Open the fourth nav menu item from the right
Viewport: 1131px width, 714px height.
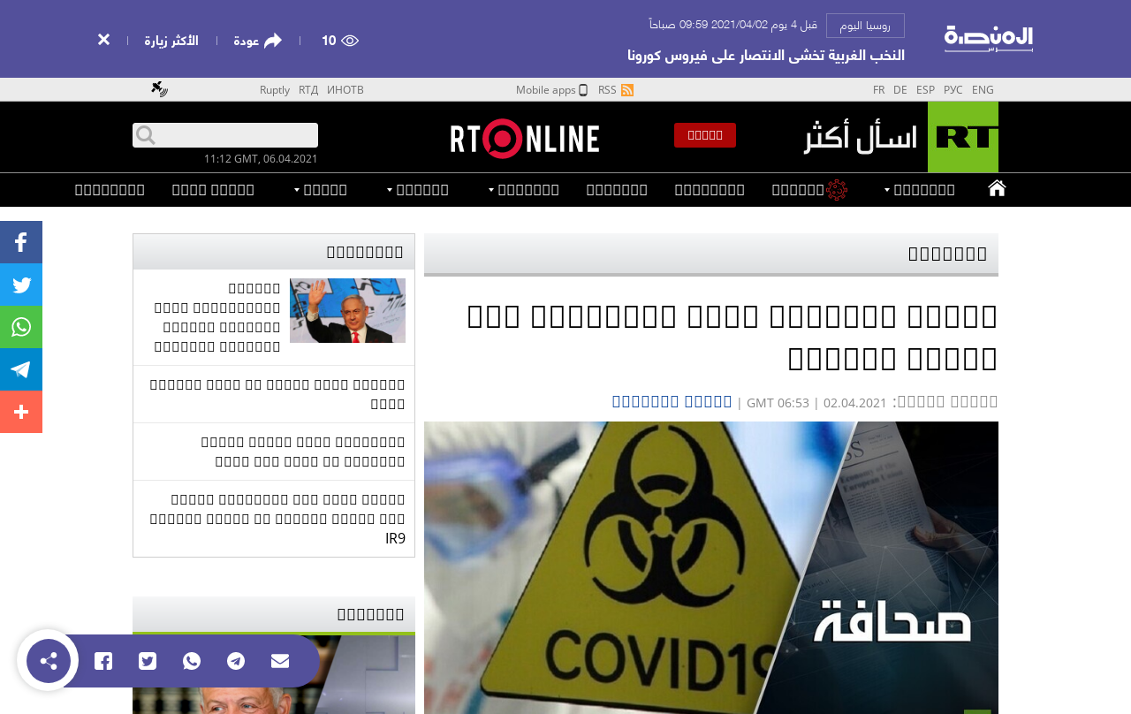point(710,190)
